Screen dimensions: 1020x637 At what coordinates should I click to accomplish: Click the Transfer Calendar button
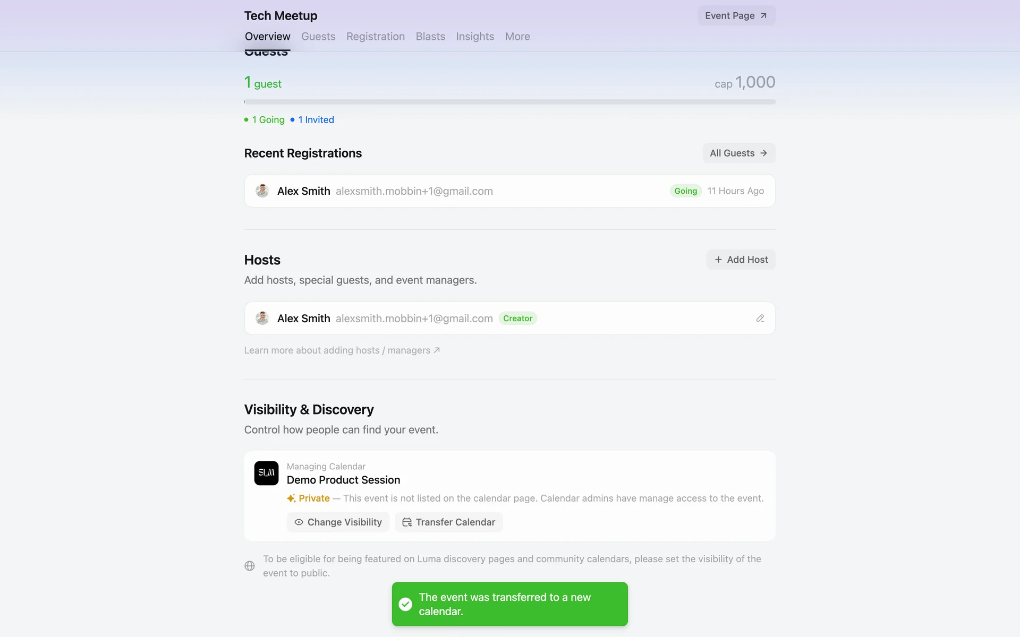click(449, 522)
